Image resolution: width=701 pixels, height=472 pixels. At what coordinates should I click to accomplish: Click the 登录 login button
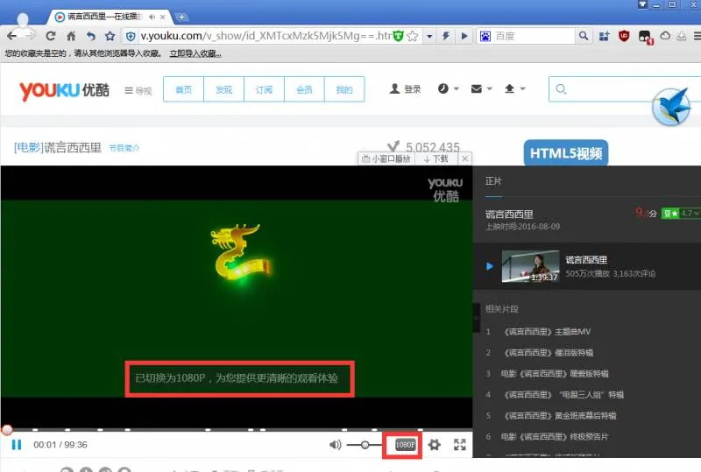point(405,89)
